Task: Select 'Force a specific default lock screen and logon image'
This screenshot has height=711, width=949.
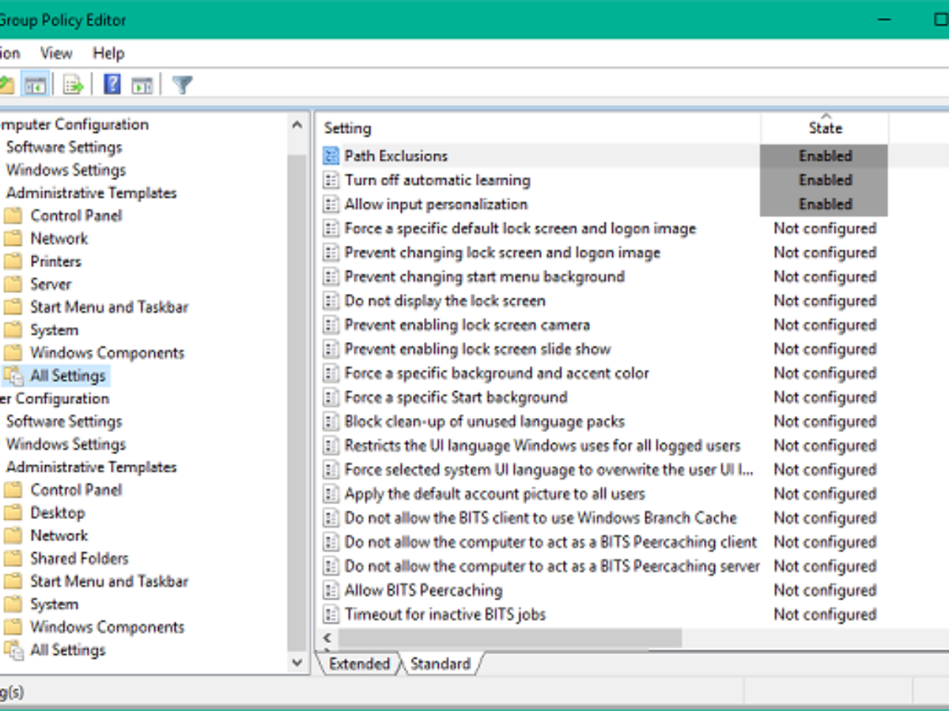Action: [x=520, y=228]
